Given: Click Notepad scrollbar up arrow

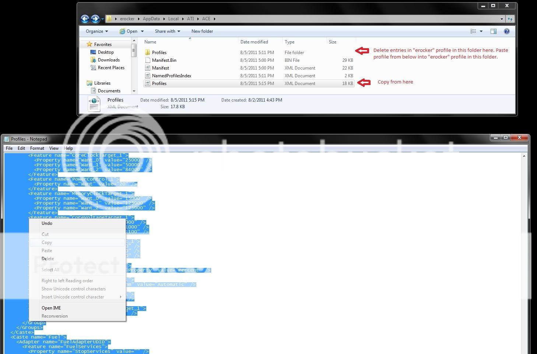Looking at the screenshot, I should (x=524, y=156).
